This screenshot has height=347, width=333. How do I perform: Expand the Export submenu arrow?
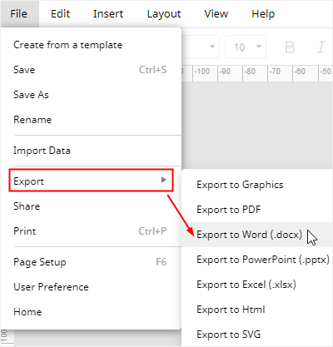point(164,180)
